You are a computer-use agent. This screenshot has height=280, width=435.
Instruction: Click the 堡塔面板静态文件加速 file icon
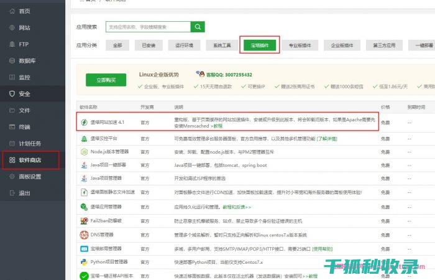coord(84,192)
